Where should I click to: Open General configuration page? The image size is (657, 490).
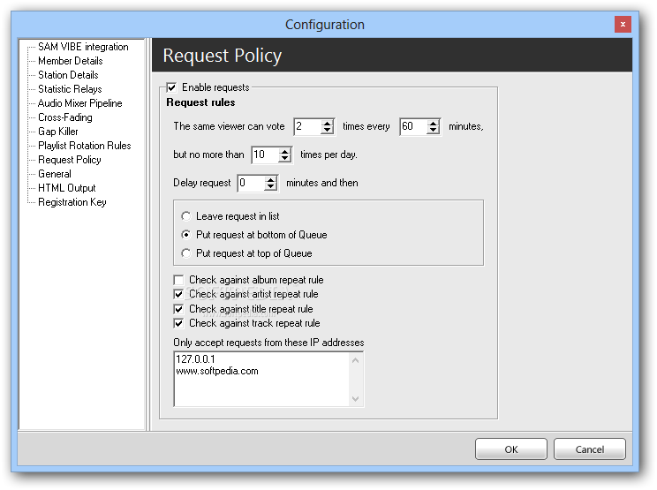click(x=55, y=174)
